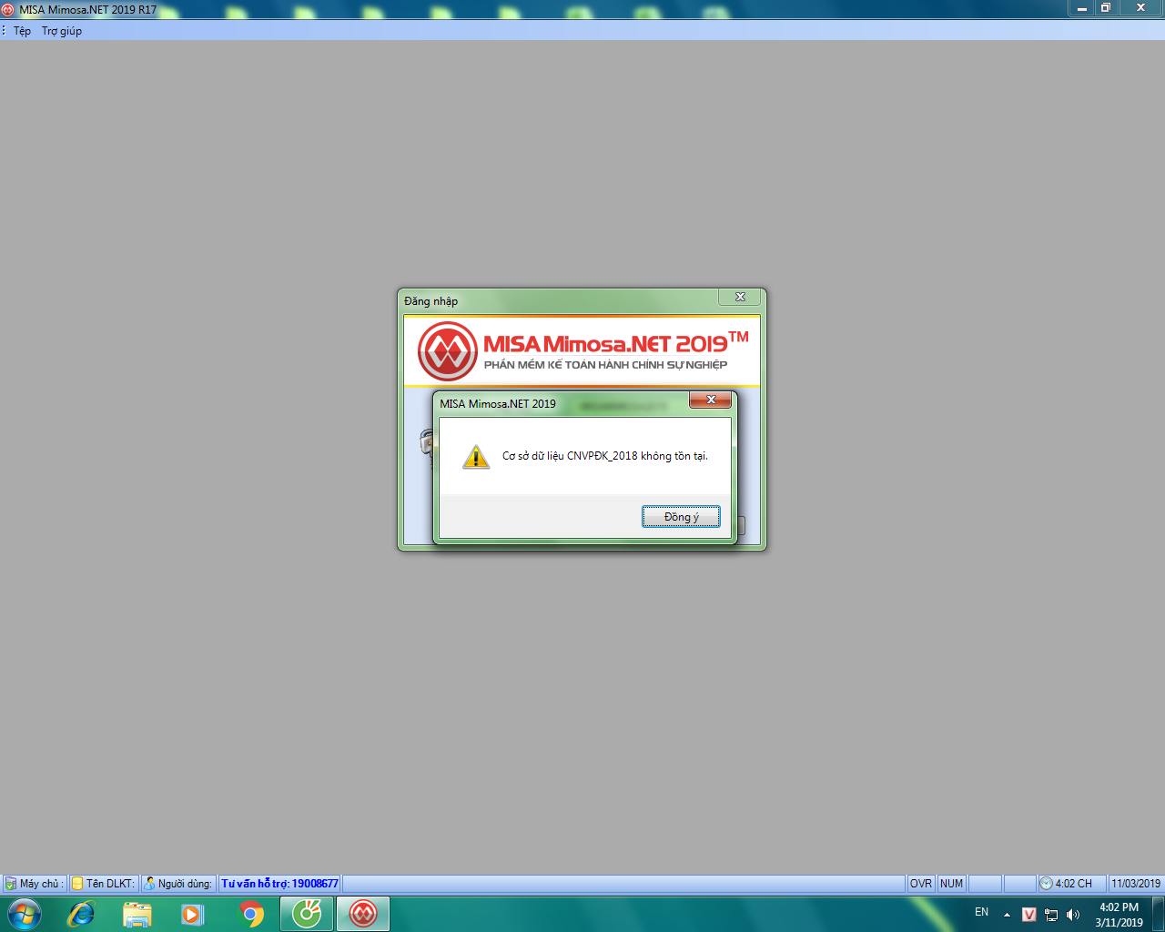
Task: Click the Show desktop strip
Action: pos(1159,914)
